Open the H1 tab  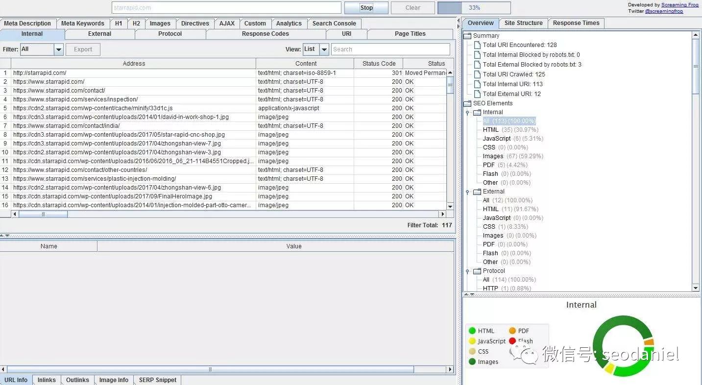tap(119, 24)
